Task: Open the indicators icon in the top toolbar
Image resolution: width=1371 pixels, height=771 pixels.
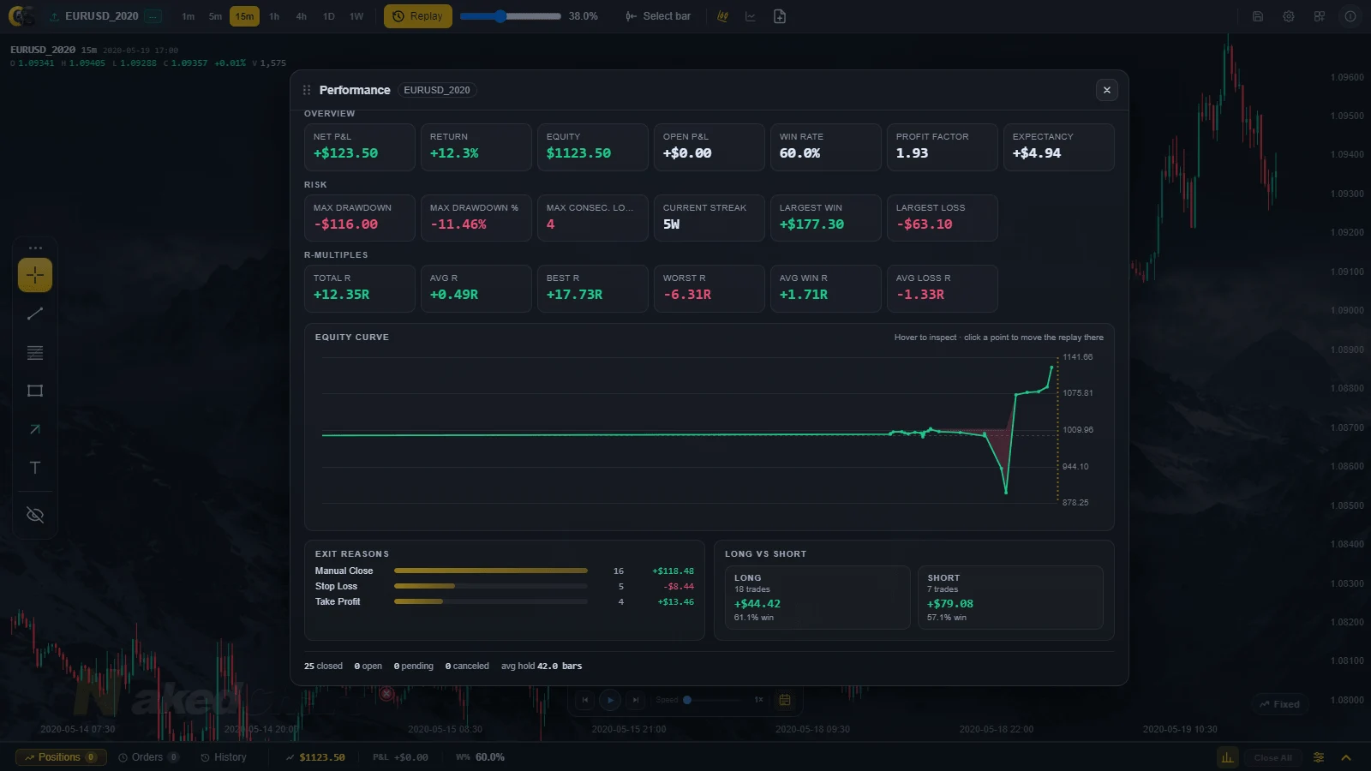Action: [723, 16]
